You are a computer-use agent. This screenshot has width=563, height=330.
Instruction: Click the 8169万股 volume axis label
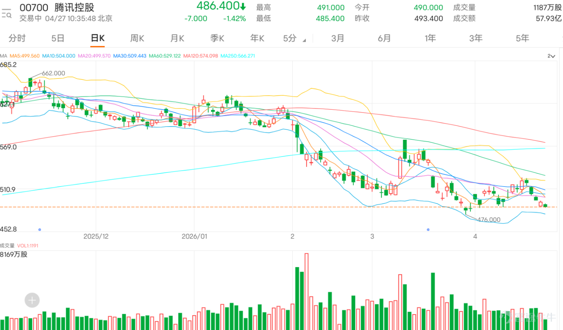14,254
